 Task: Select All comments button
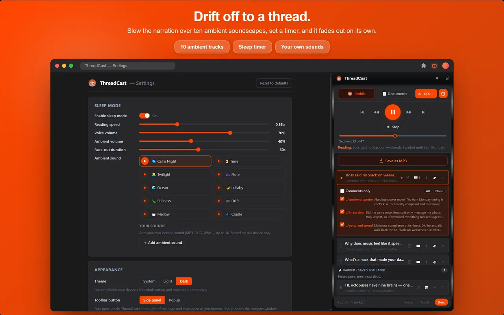(x=428, y=191)
